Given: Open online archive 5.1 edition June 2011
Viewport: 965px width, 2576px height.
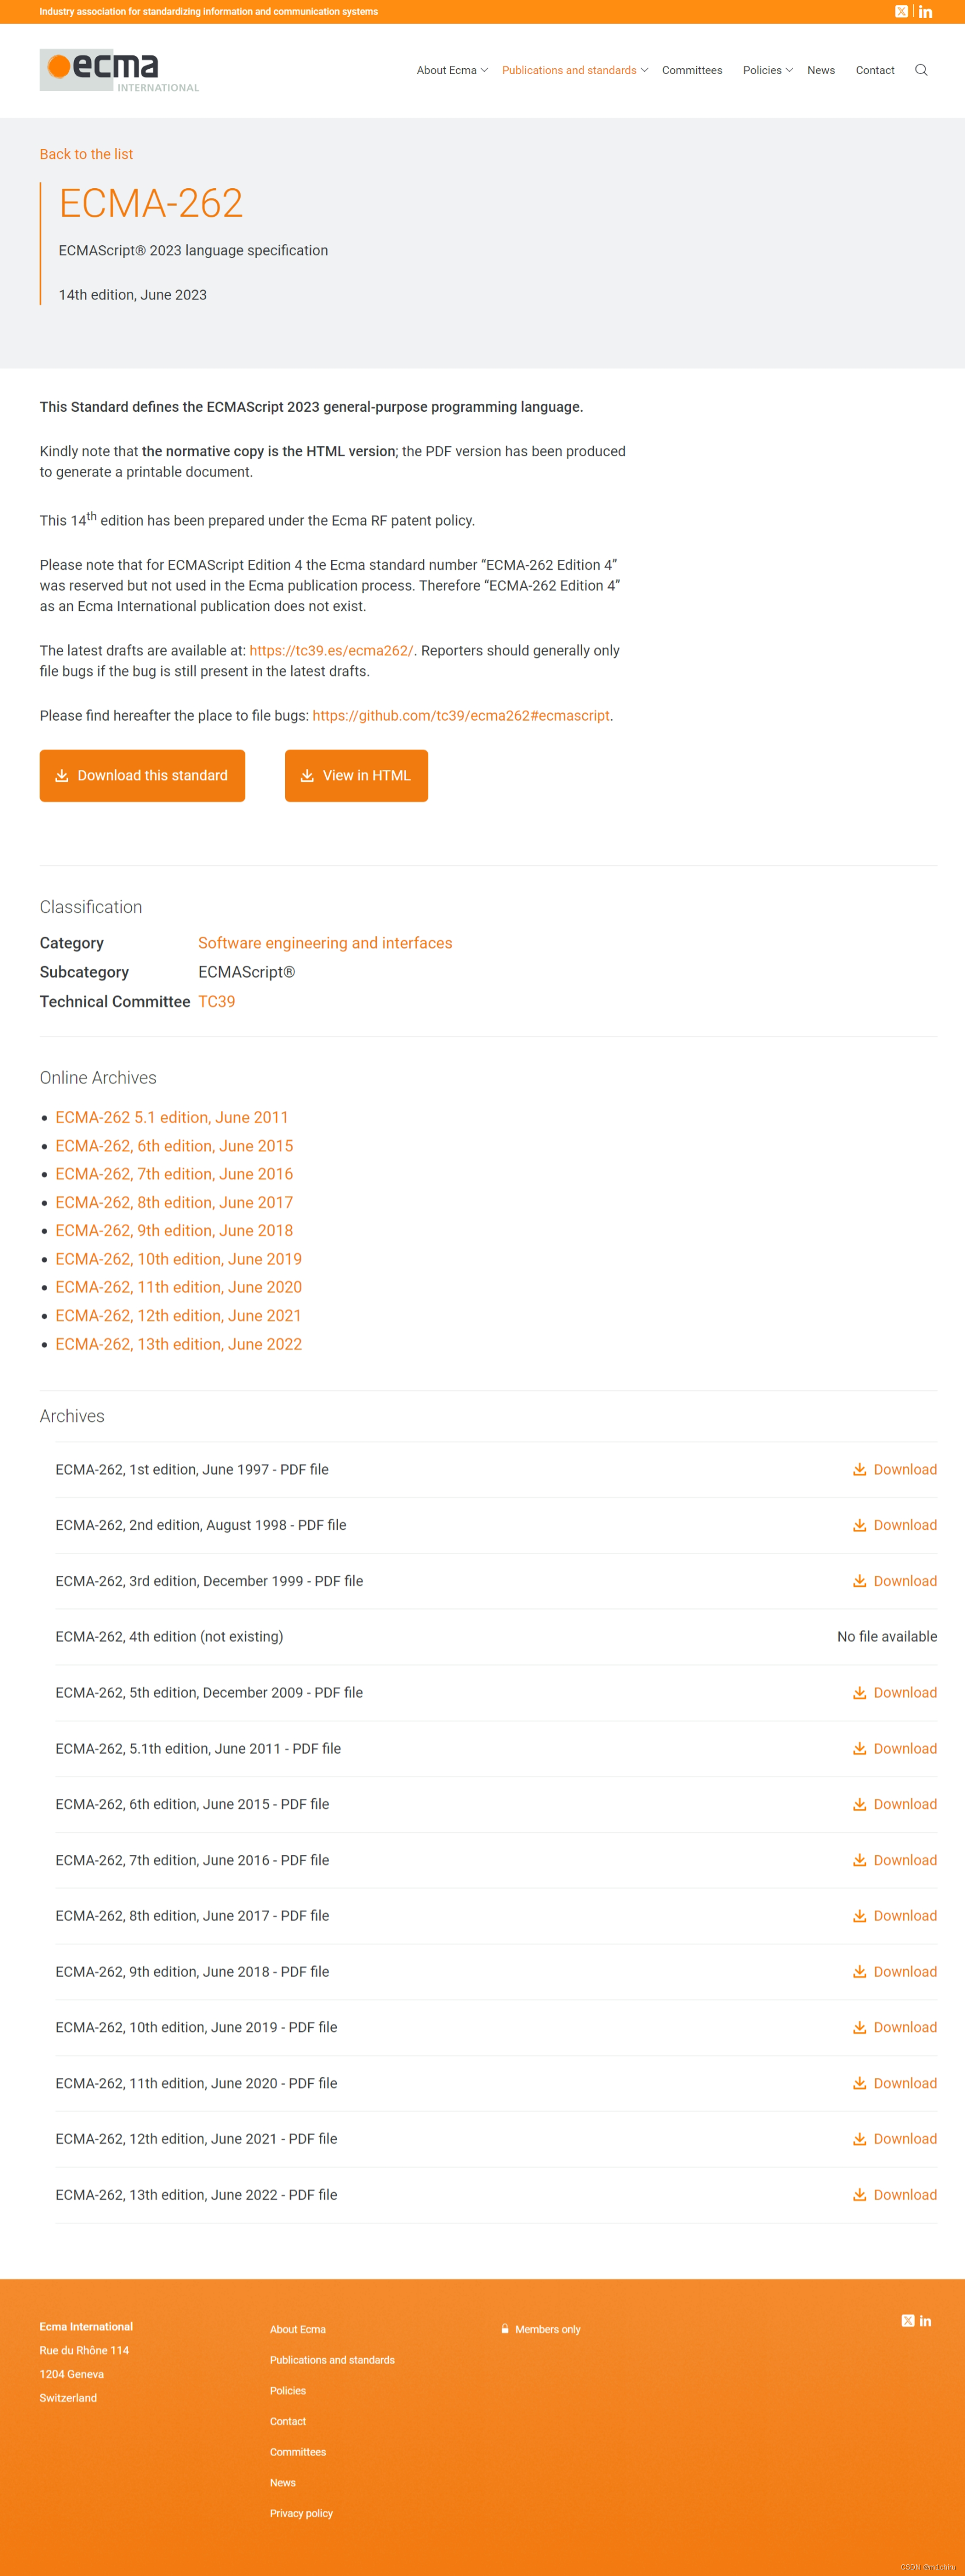Looking at the screenshot, I should point(171,1117).
